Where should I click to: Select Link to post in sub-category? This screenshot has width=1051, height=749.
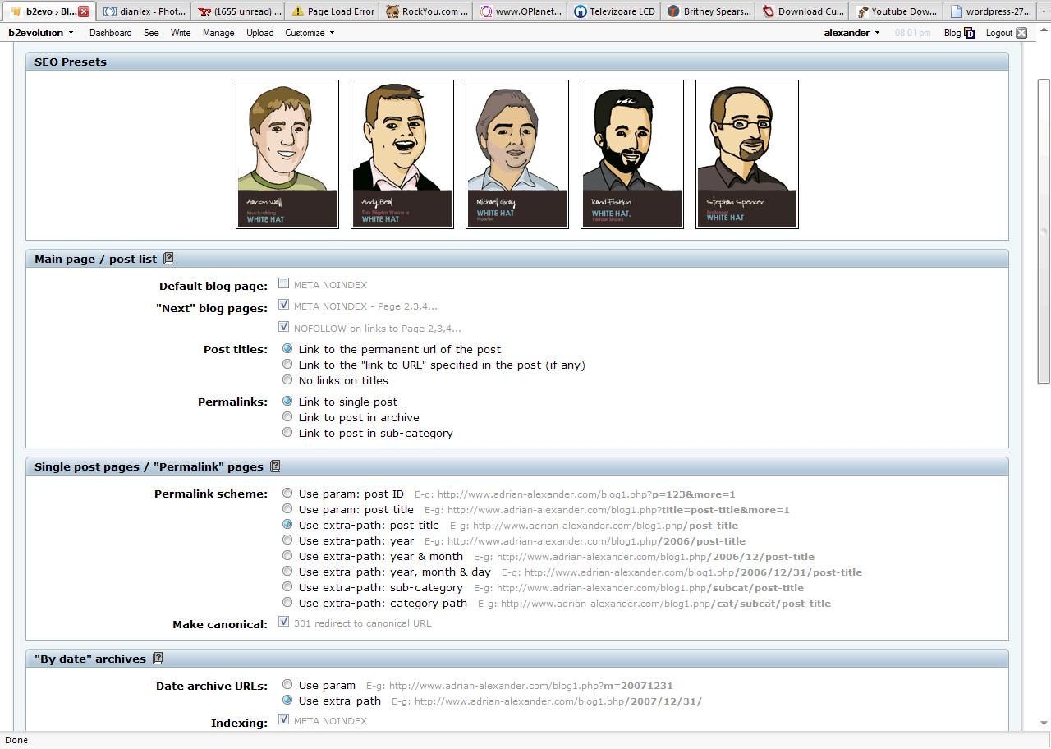pyautogui.click(x=287, y=432)
